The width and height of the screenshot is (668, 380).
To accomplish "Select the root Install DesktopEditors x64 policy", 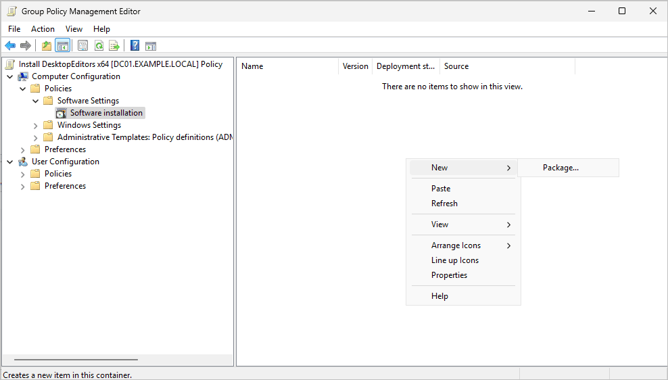I will pyautogui.click(x=120, y=64).
